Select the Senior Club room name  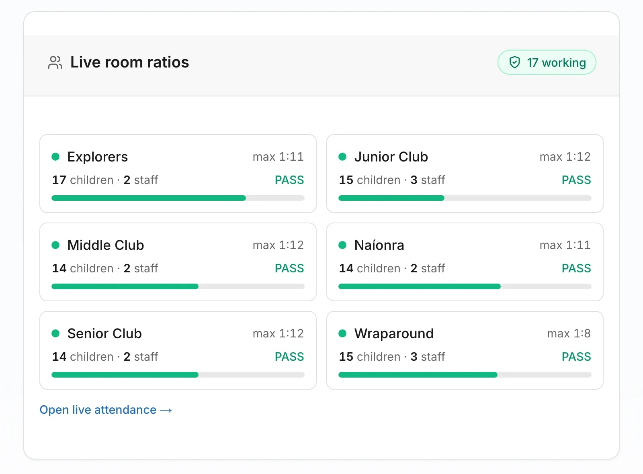click(x=104, y=333)
